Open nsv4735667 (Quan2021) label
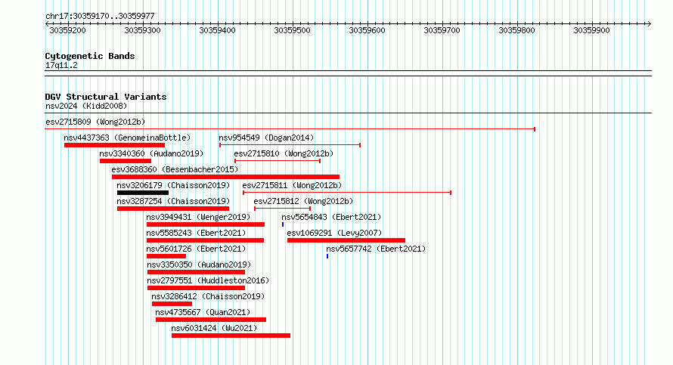This screenshot has width=673, height=365. coord(203,312)
